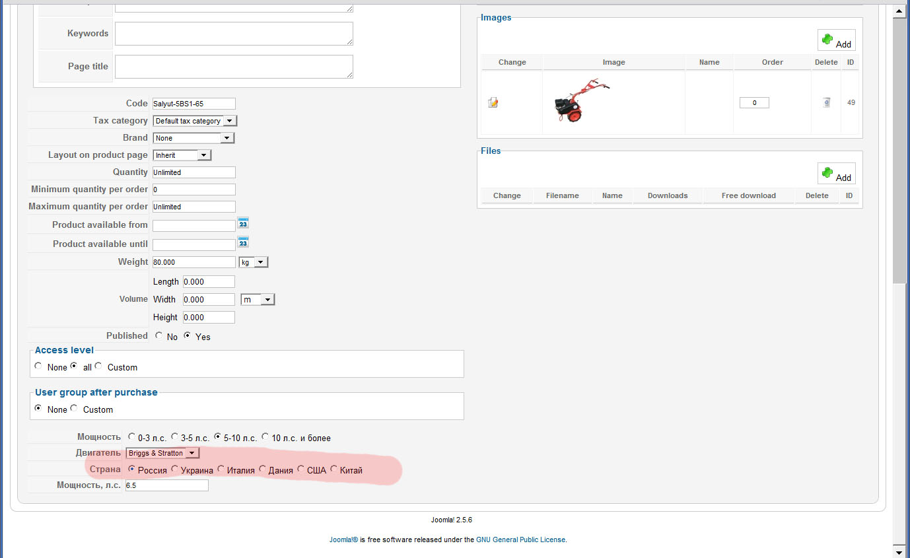Click the Code field Salyut-5BS1-65
This screenshot has height=558, width=910.
pos(194,104)
